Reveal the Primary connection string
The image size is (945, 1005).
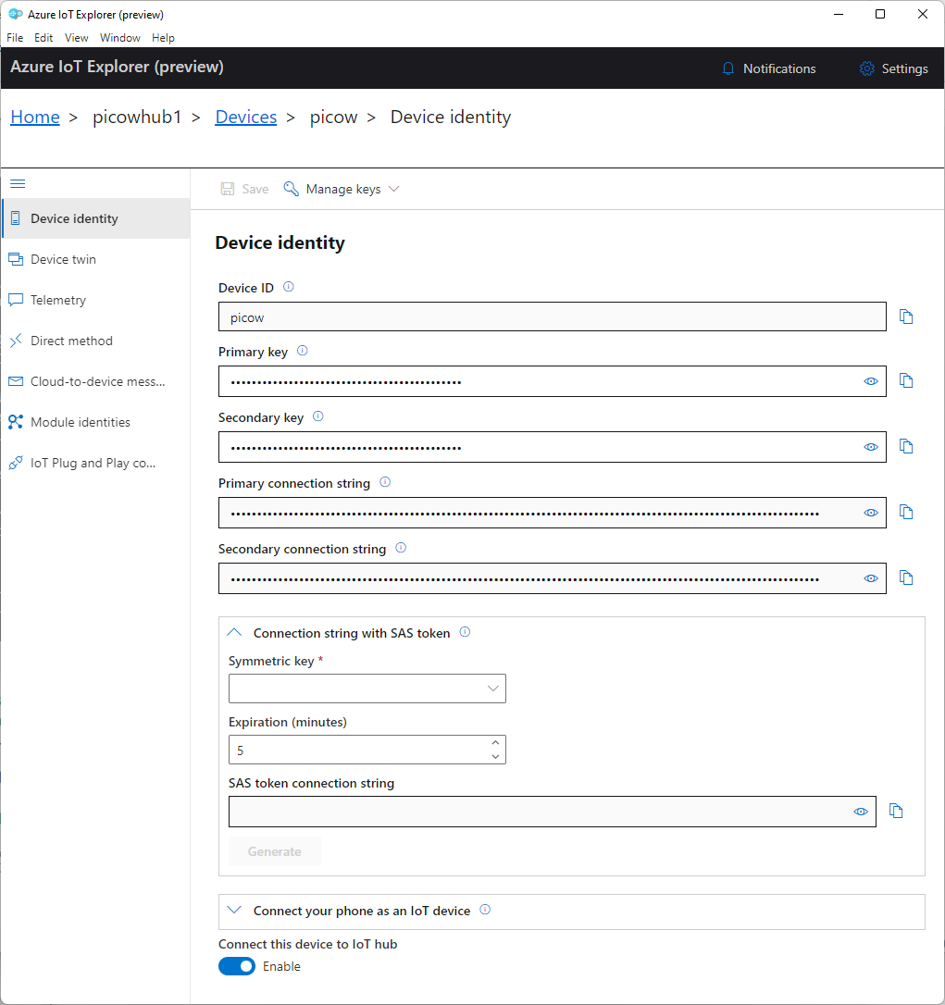(871, 513)
